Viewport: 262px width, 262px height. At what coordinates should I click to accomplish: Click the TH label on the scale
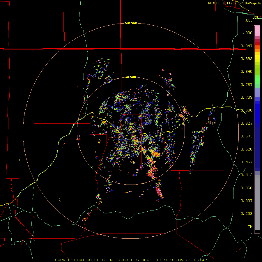pos(250,227)
